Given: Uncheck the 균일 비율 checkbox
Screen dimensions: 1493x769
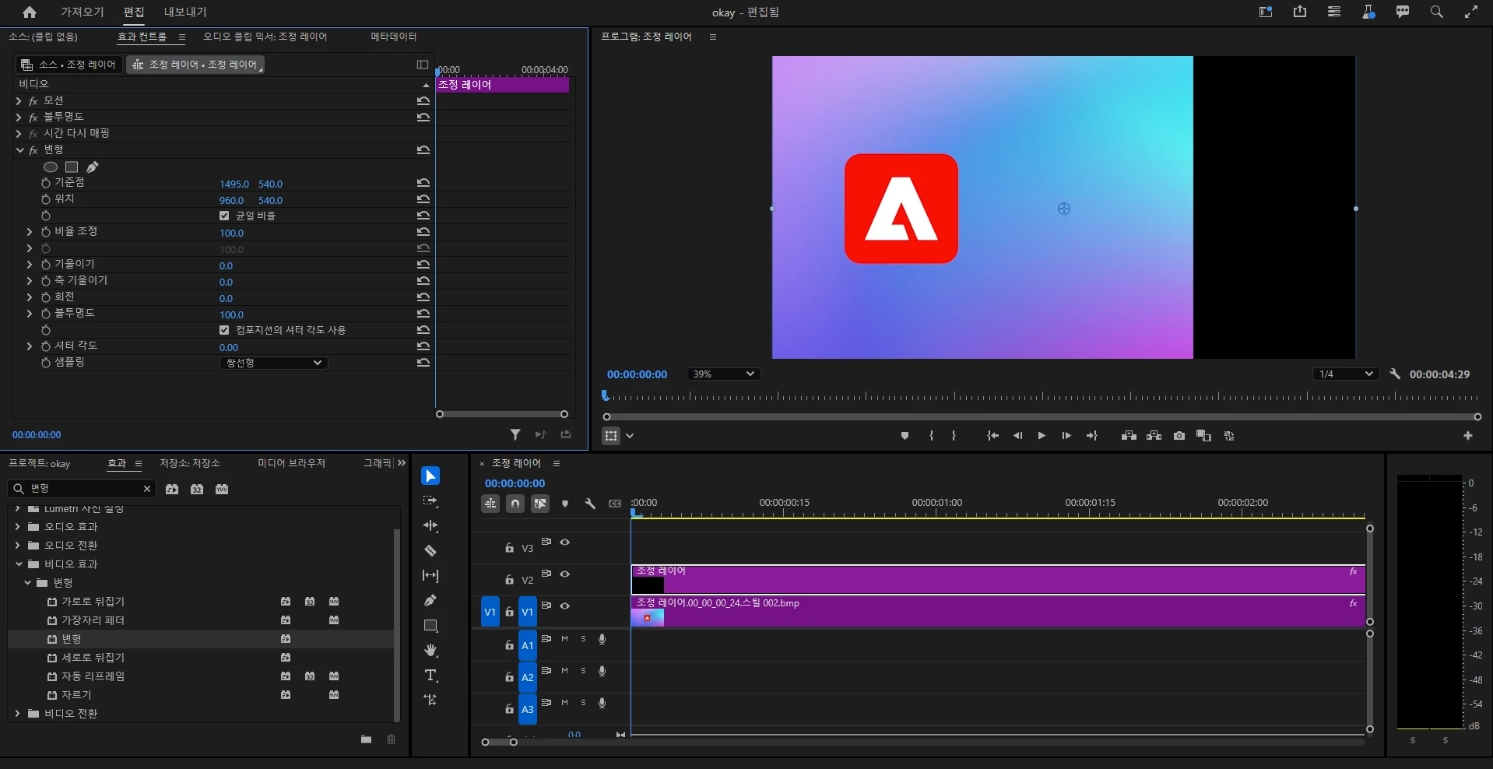Looking at the screenshot, I should [224, 216].
